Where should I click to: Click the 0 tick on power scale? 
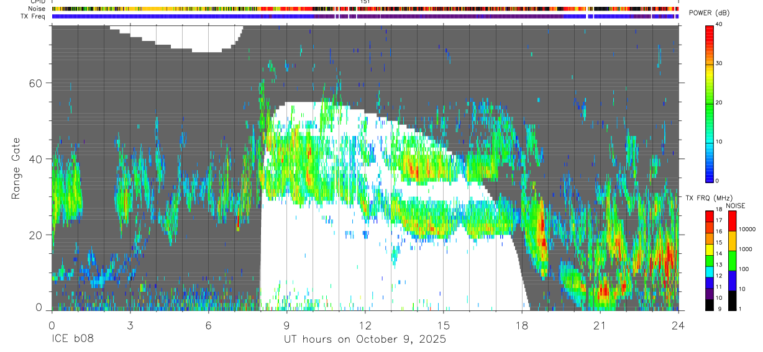717,181
